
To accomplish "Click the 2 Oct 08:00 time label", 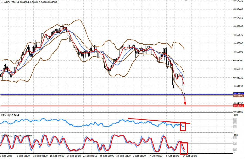I will coord(139,156).
